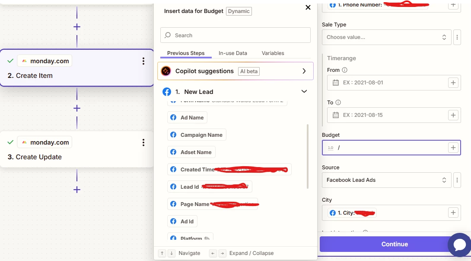
Task: Click the monday.com logo in step 2
Action: click(24, 61)
